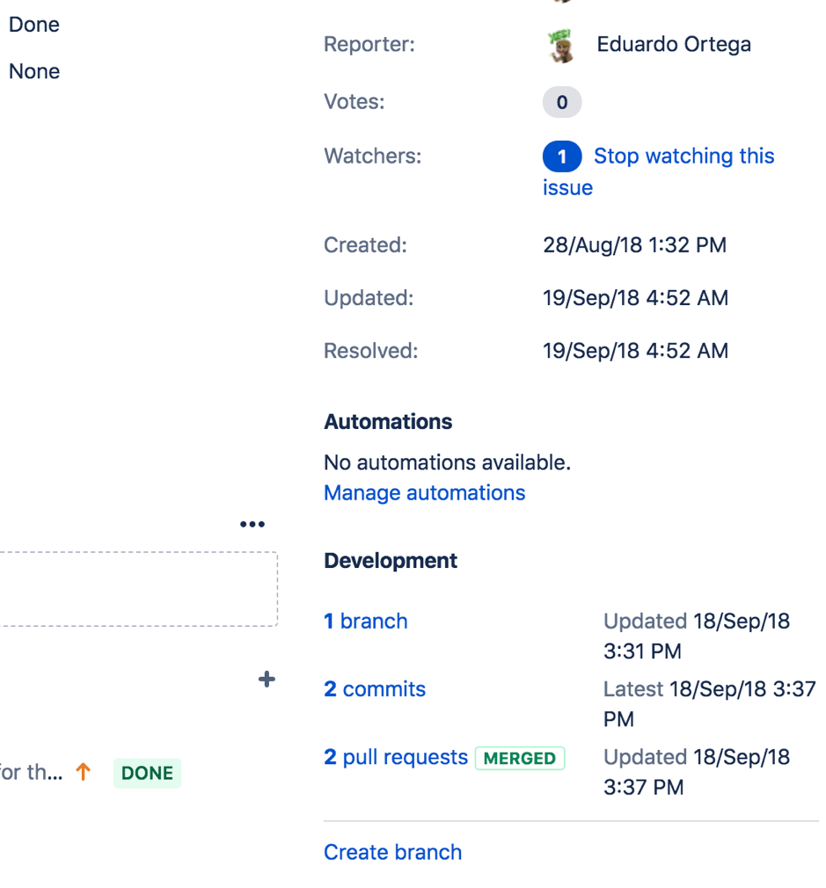Click the Resolved date 19/Sep/18 value

click(635, 352)
